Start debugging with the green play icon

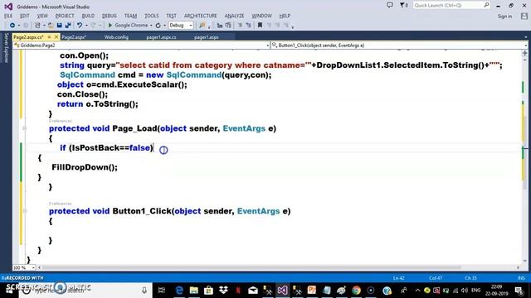click(110, 26)
